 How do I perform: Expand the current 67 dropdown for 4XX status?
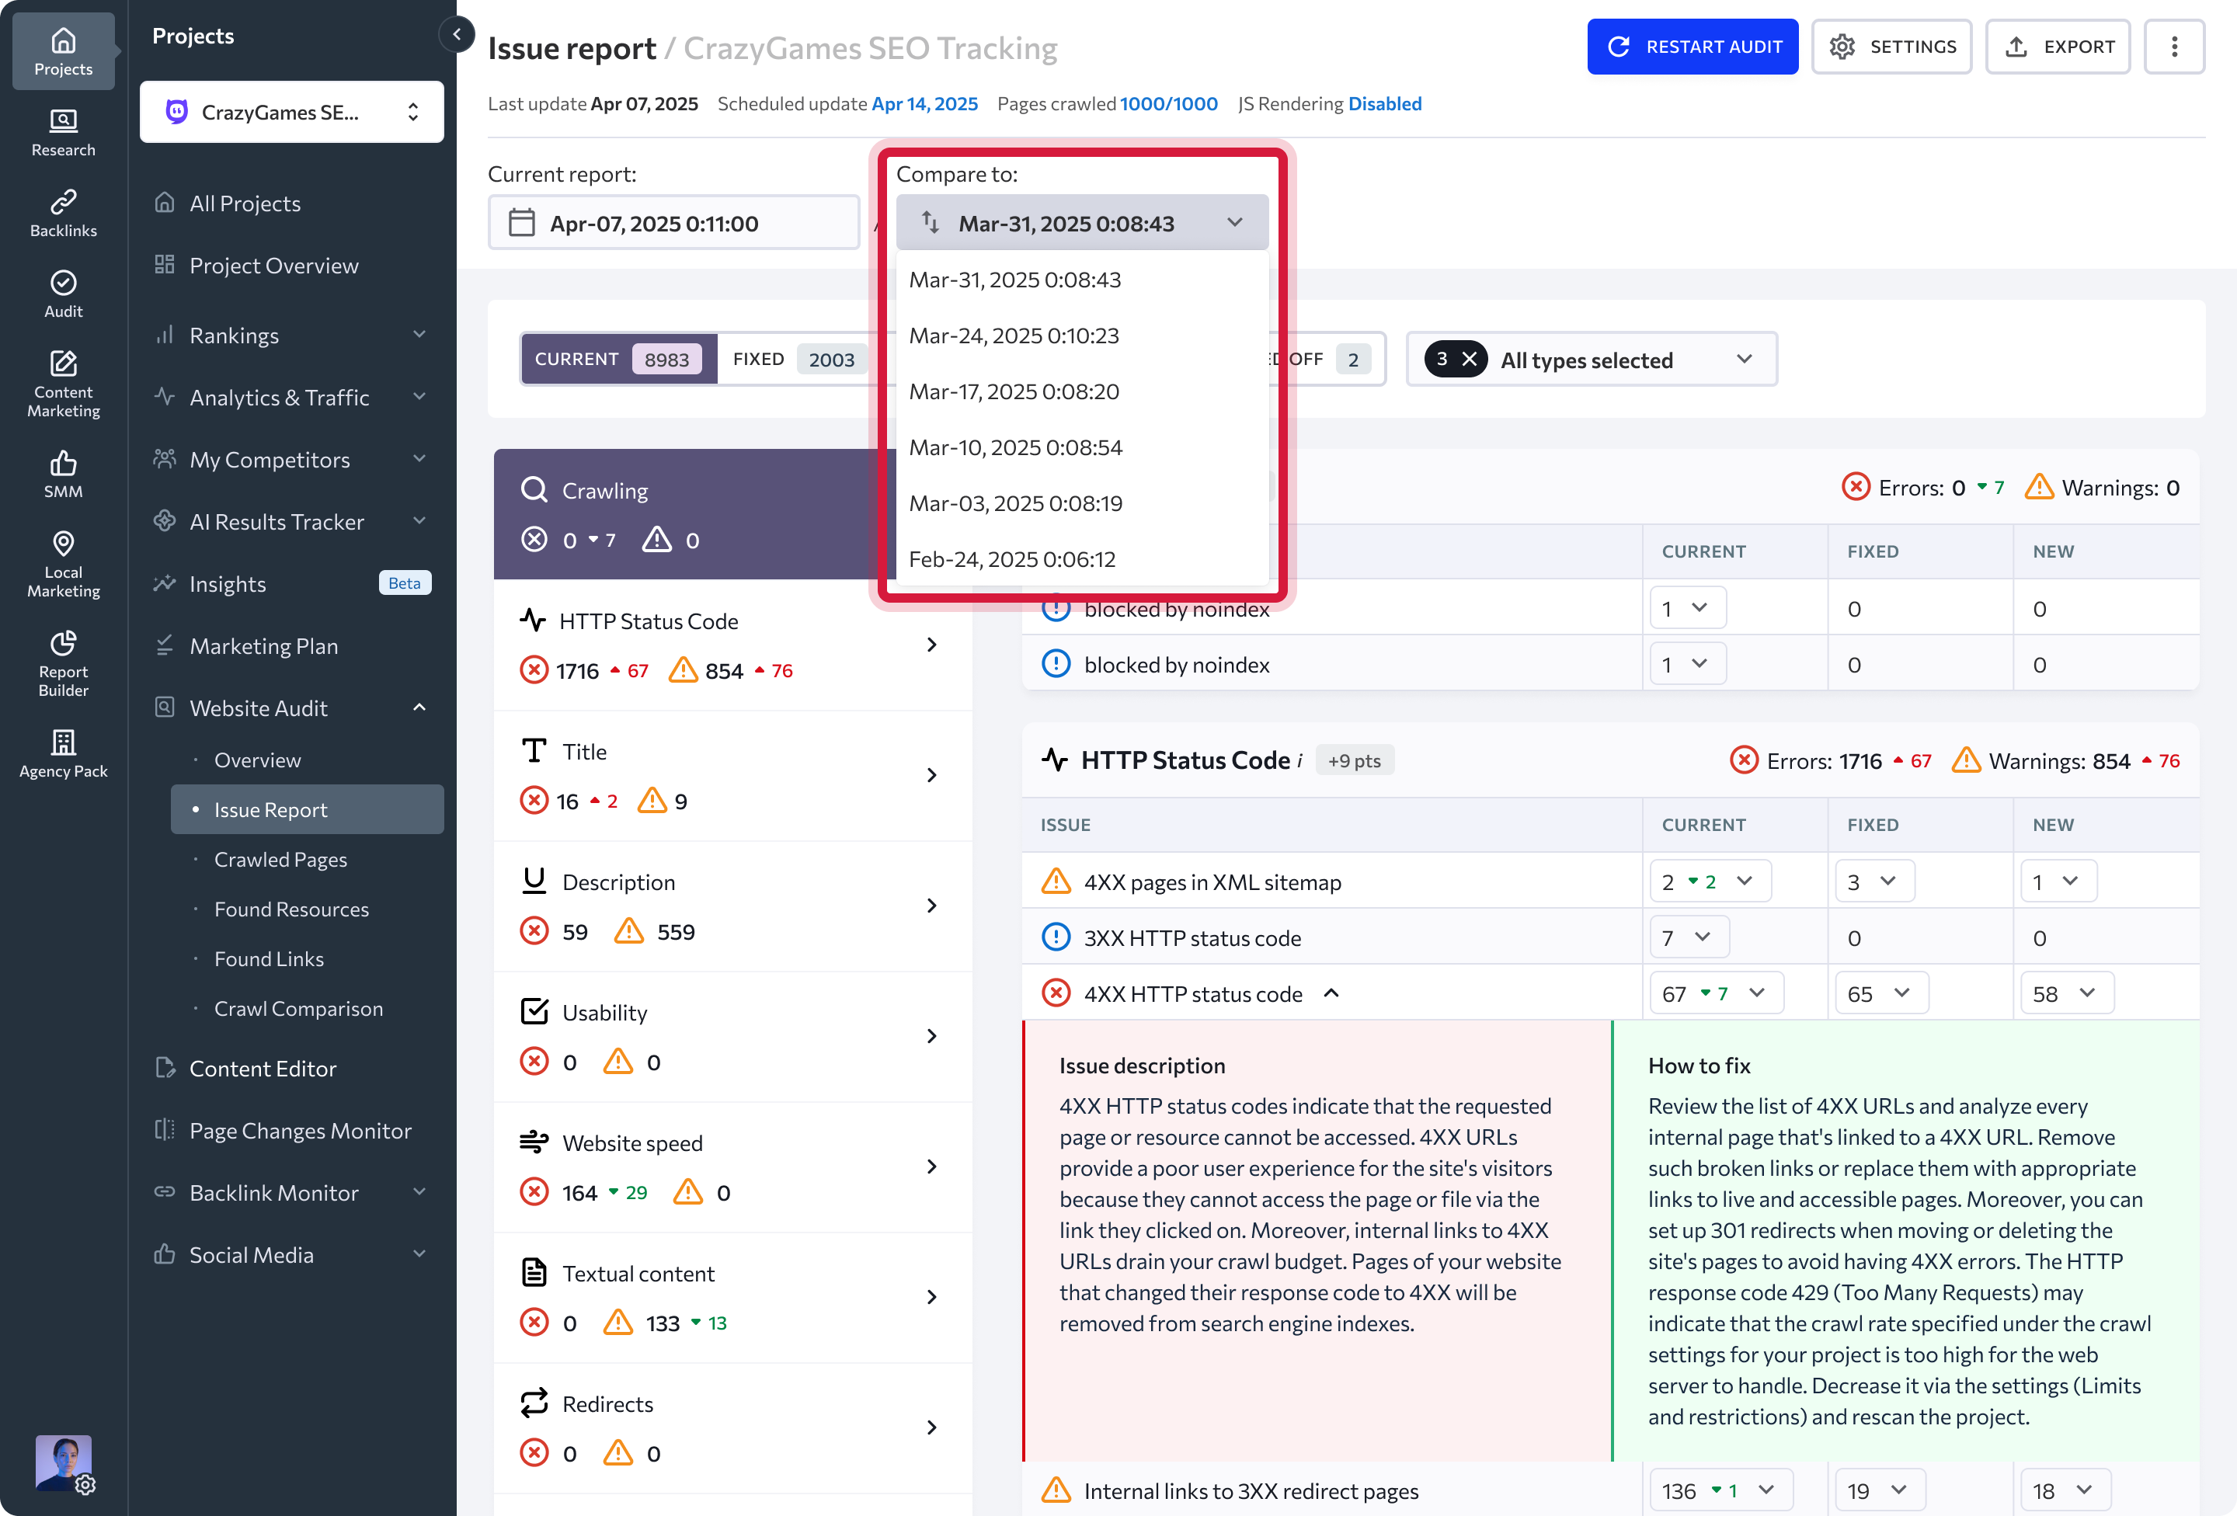(x=1717, y=993)
